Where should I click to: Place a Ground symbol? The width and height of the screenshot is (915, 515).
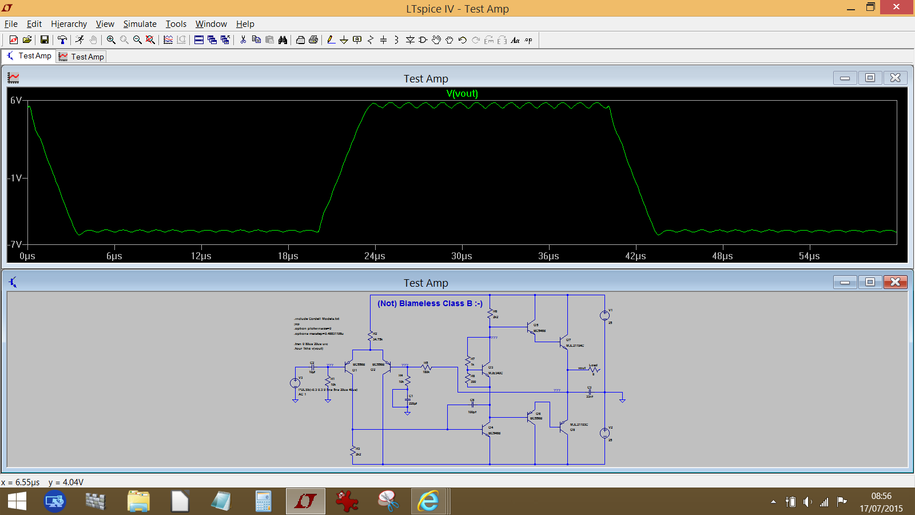(344, 39)
